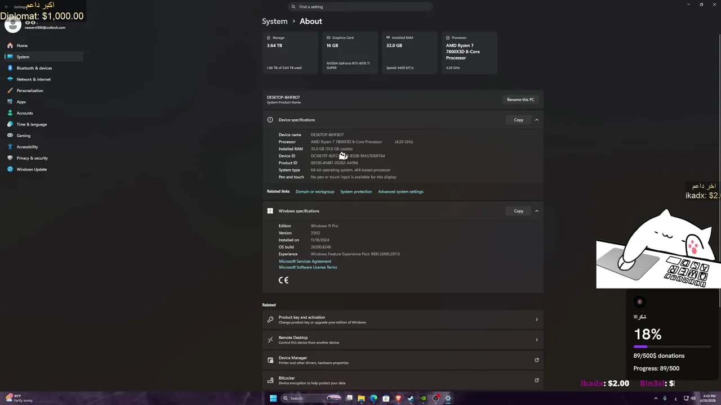Open Home in Settings sidebar
Image resolution: width=721 pixels, height=405 pixels.
22,46
